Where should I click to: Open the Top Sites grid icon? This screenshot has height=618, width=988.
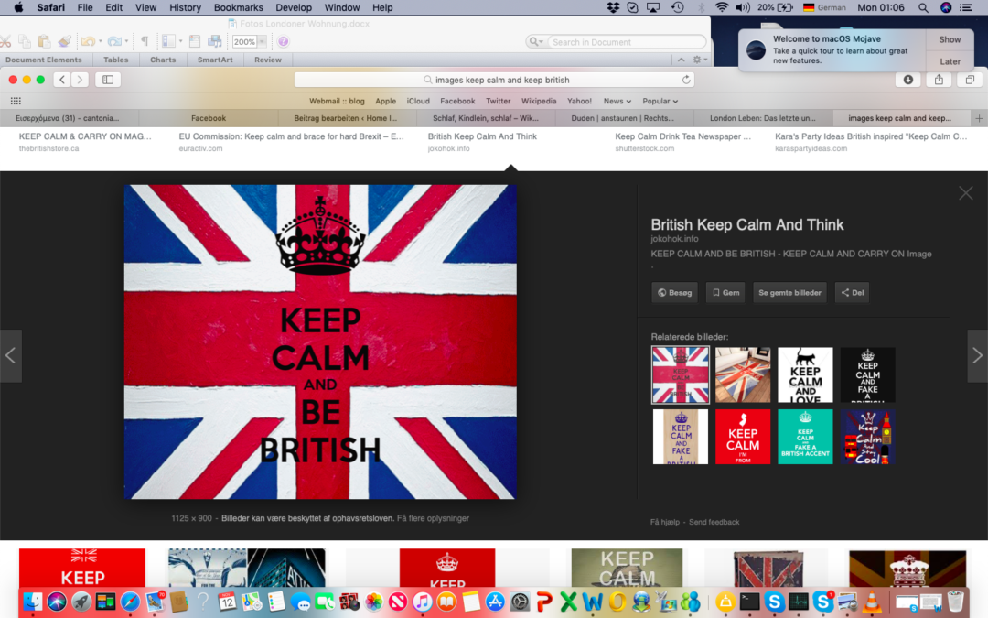[16, 101]
